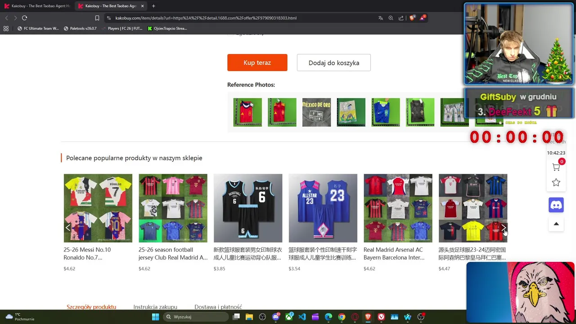Screen dimensions: 576x324
Task: Click the back-to-top arrow in side panel
Action: [556, 224]
